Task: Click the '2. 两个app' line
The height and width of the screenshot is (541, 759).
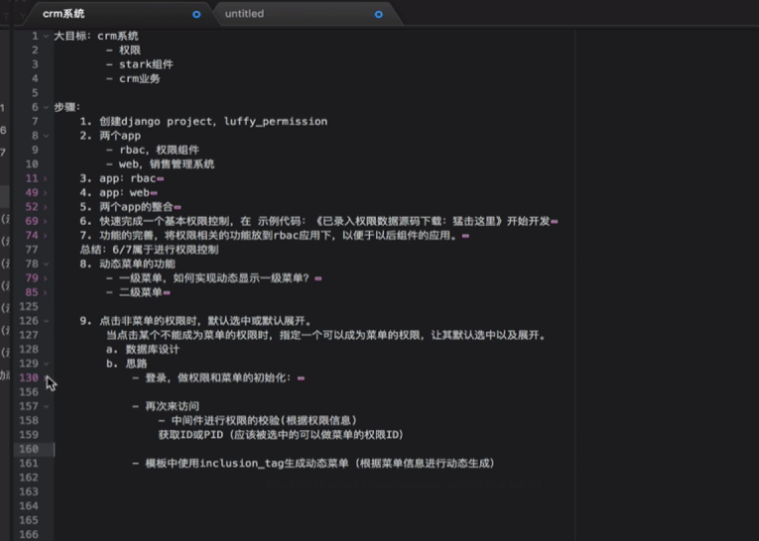Action: click(110, 136)
